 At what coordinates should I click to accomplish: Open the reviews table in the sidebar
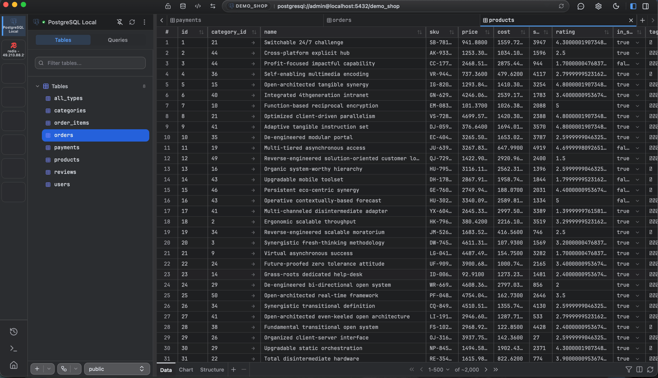pos(96,172)
